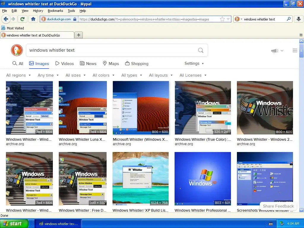Open the Help menu
This screenshot has height=228, width=304.
pyautogui.click(x=83, y=11)
